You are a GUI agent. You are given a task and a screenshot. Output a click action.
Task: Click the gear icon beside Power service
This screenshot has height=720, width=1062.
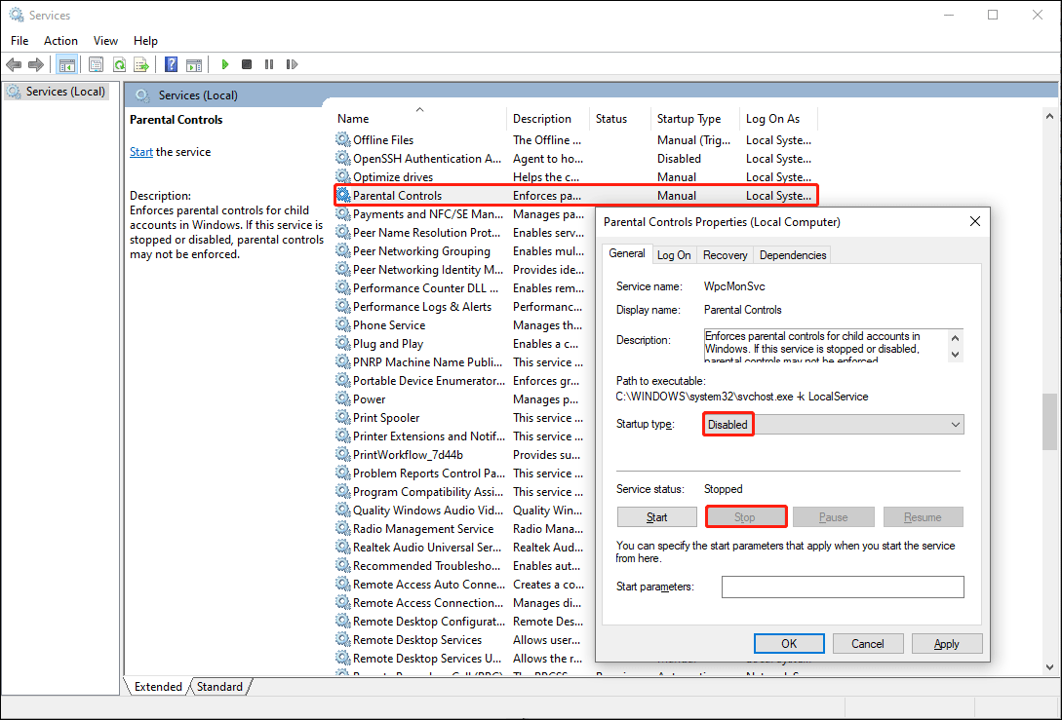coord(343,399)
